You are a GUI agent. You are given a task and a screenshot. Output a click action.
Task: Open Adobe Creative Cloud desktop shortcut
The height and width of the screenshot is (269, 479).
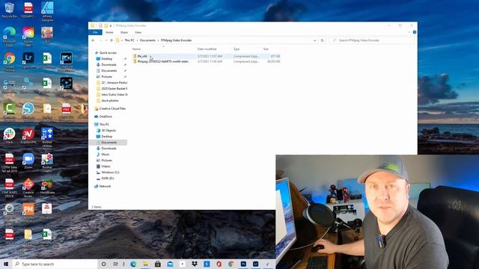pos(28,37)
